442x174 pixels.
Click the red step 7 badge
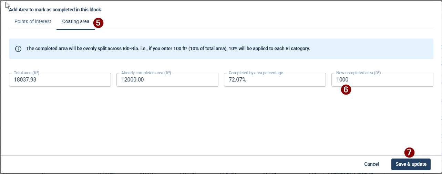tap(409, 153)
